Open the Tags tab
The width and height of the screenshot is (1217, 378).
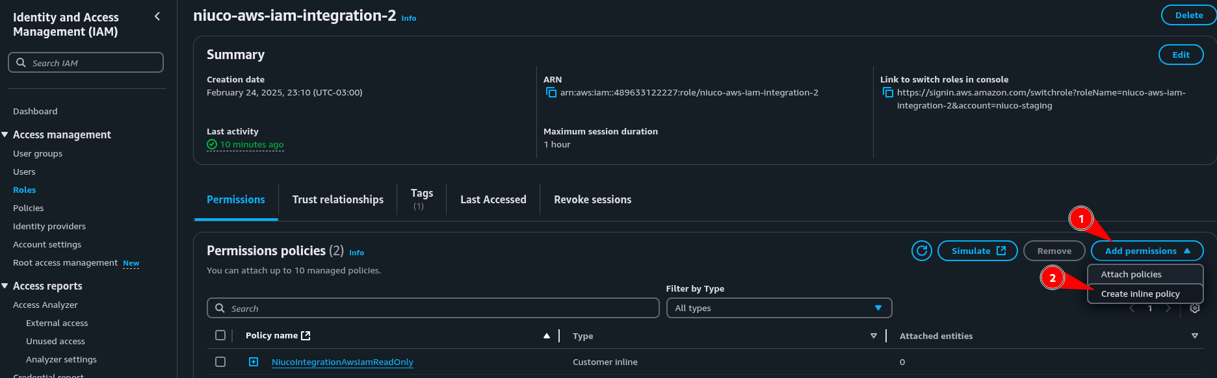(x=421, y=199)
